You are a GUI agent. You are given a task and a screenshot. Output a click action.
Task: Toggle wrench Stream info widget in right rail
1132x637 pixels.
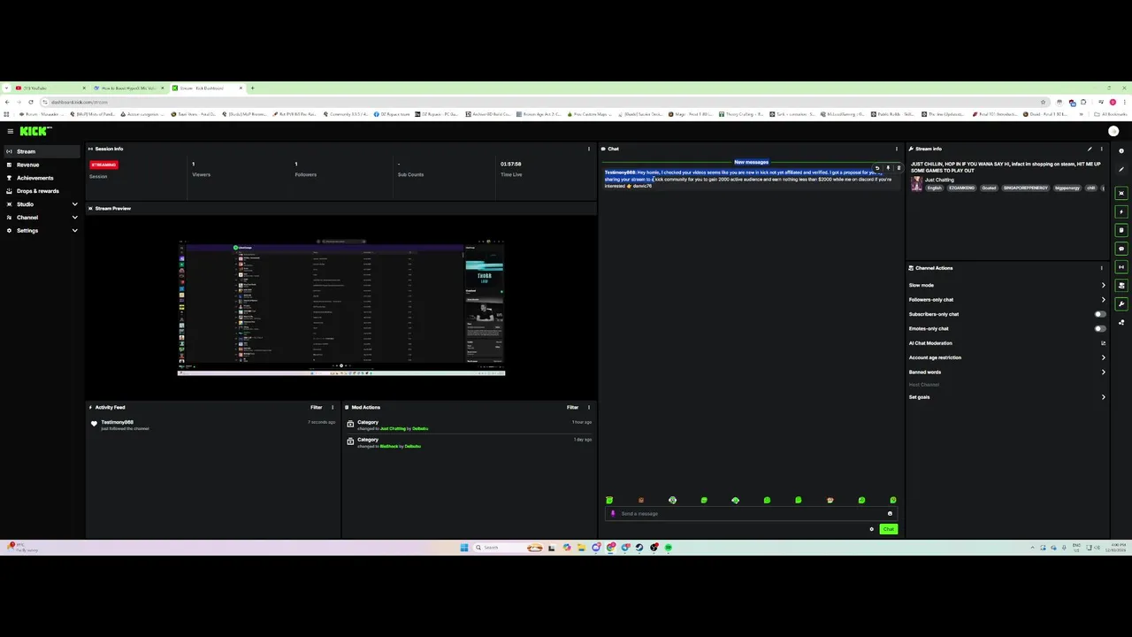click(1121, 304)
